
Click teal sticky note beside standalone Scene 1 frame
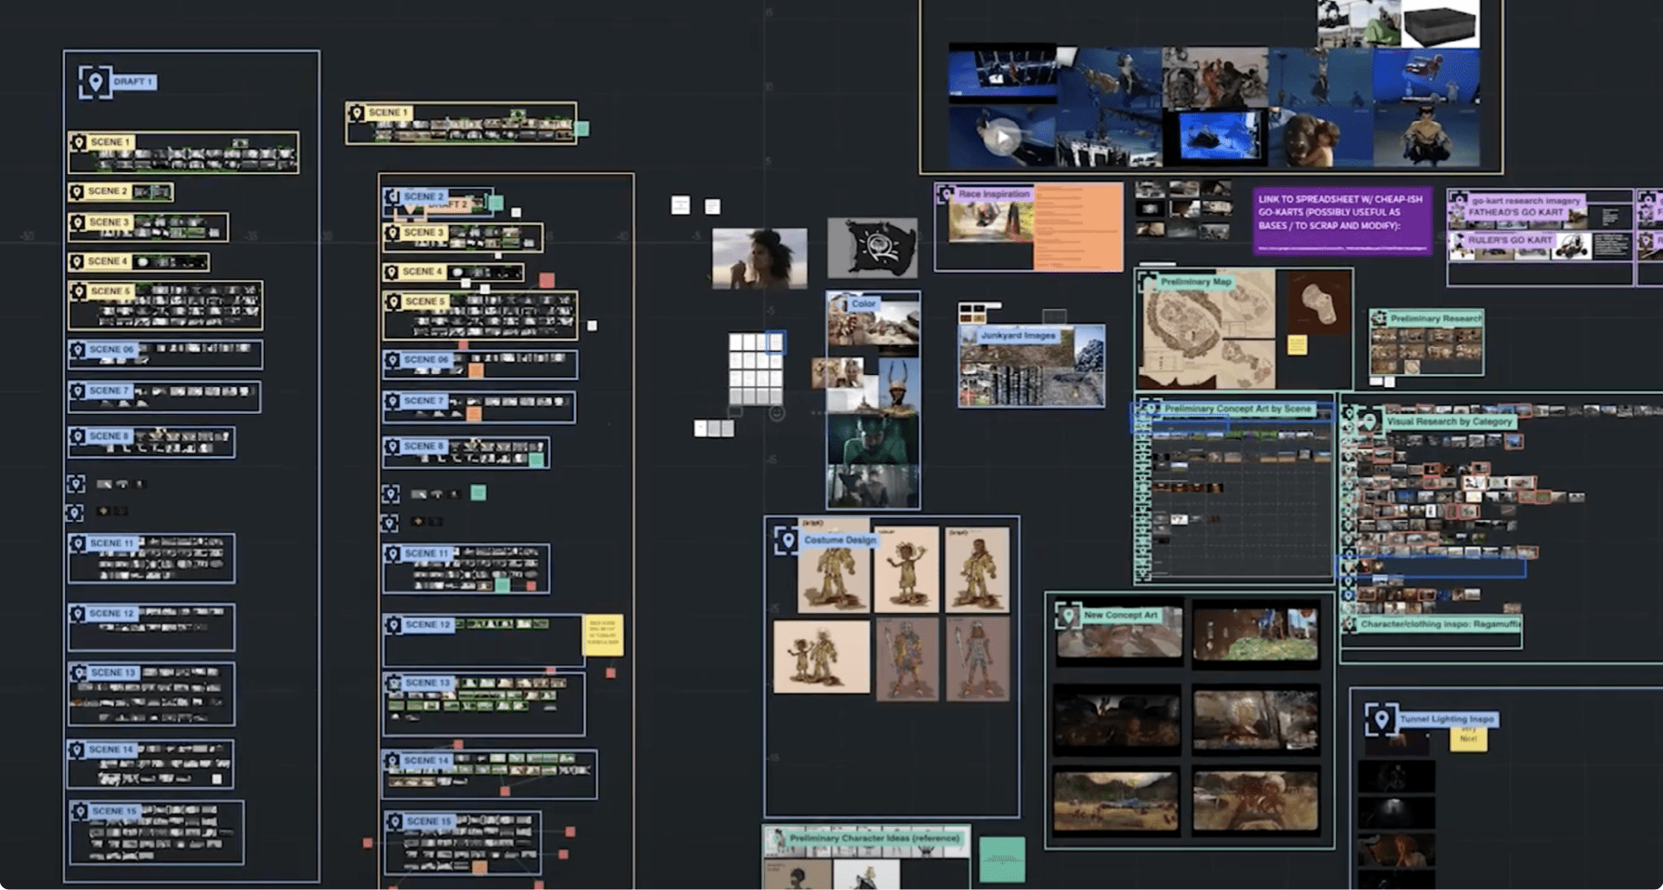point(582,129)
